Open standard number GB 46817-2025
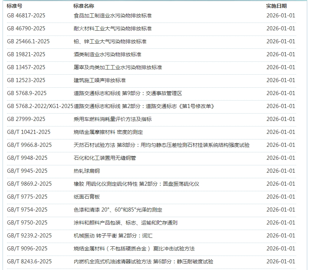Viewport: 315px width, 270px height. [x=26, y=16]
